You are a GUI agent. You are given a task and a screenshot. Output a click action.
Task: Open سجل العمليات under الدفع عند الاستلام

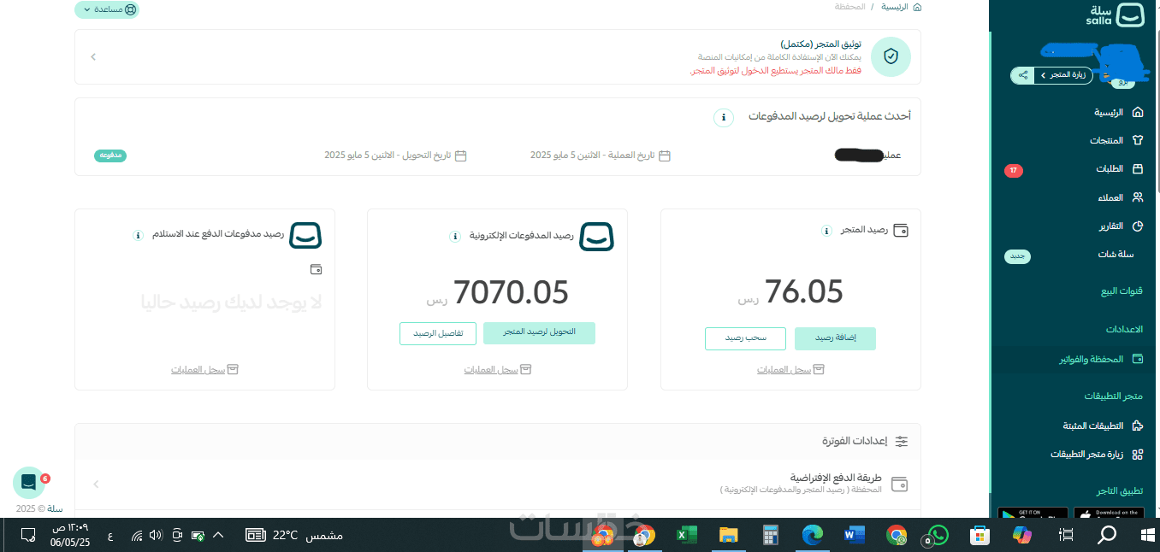(x=204, y=370)
